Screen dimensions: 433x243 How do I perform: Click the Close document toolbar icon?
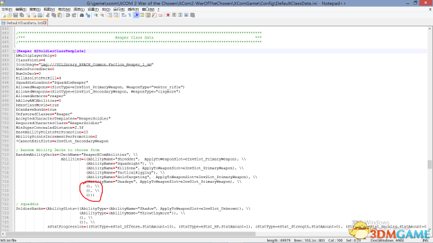(x=28, y=16)
